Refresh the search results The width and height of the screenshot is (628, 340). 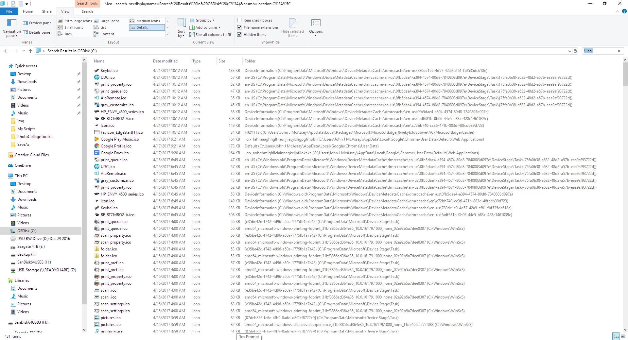[575, 51]
